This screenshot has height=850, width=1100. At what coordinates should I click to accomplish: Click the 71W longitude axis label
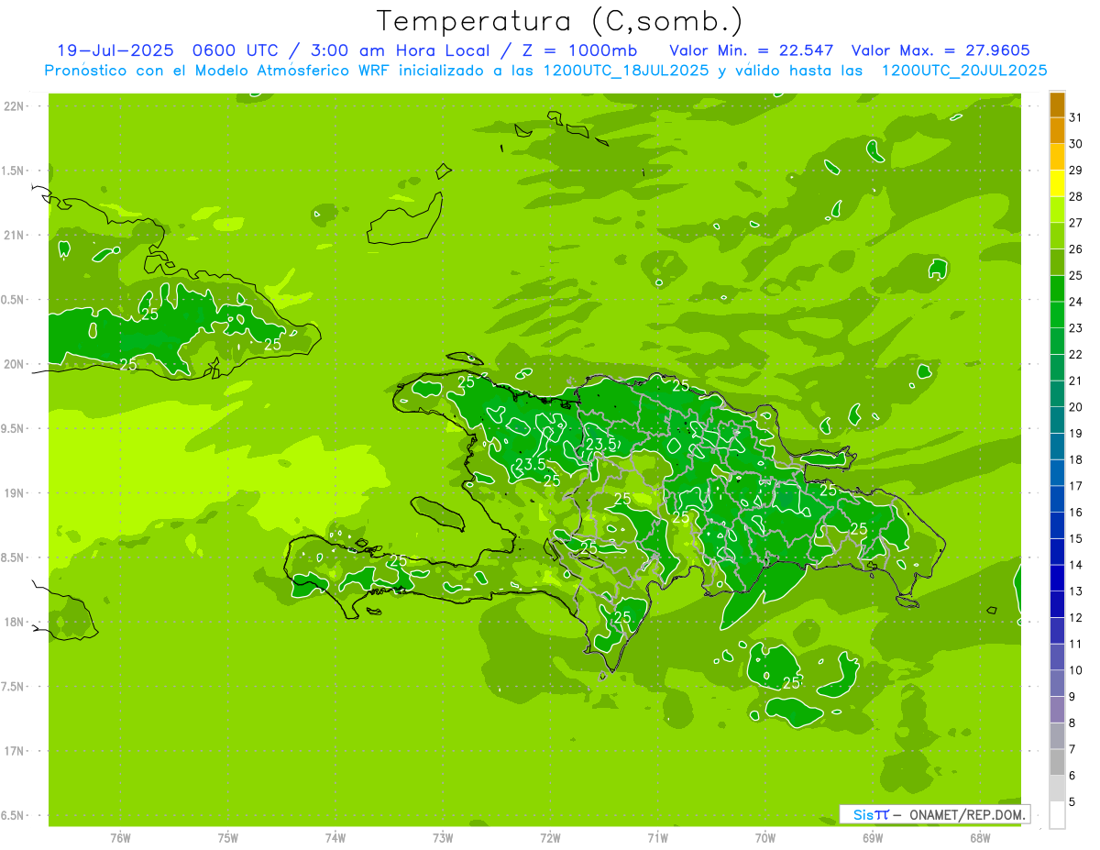pos(657,838)
